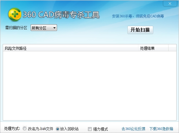The width and height of the screenshot is (179, 133).
Task: Open the 安装360杀毒 install link
Action: pyautogui.click(x=138, y=16)
